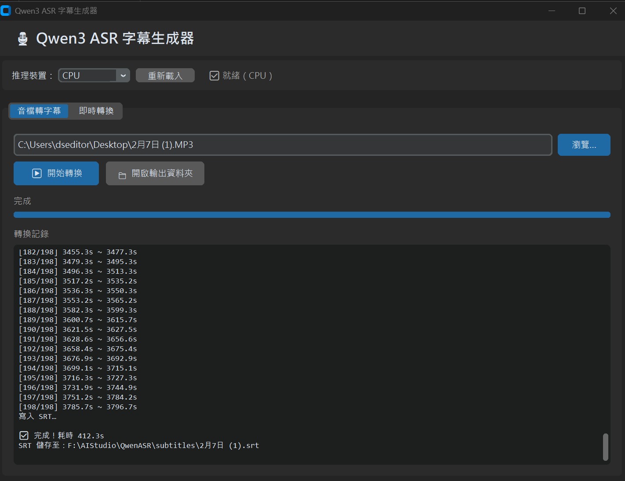The image size is (625, 481).
Task: Select log line [184/198] 3496.3s ~ 3513.3s
Action: tap(78, 272)
